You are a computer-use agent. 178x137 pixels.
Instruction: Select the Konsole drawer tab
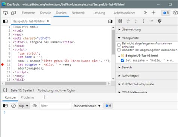10,97
